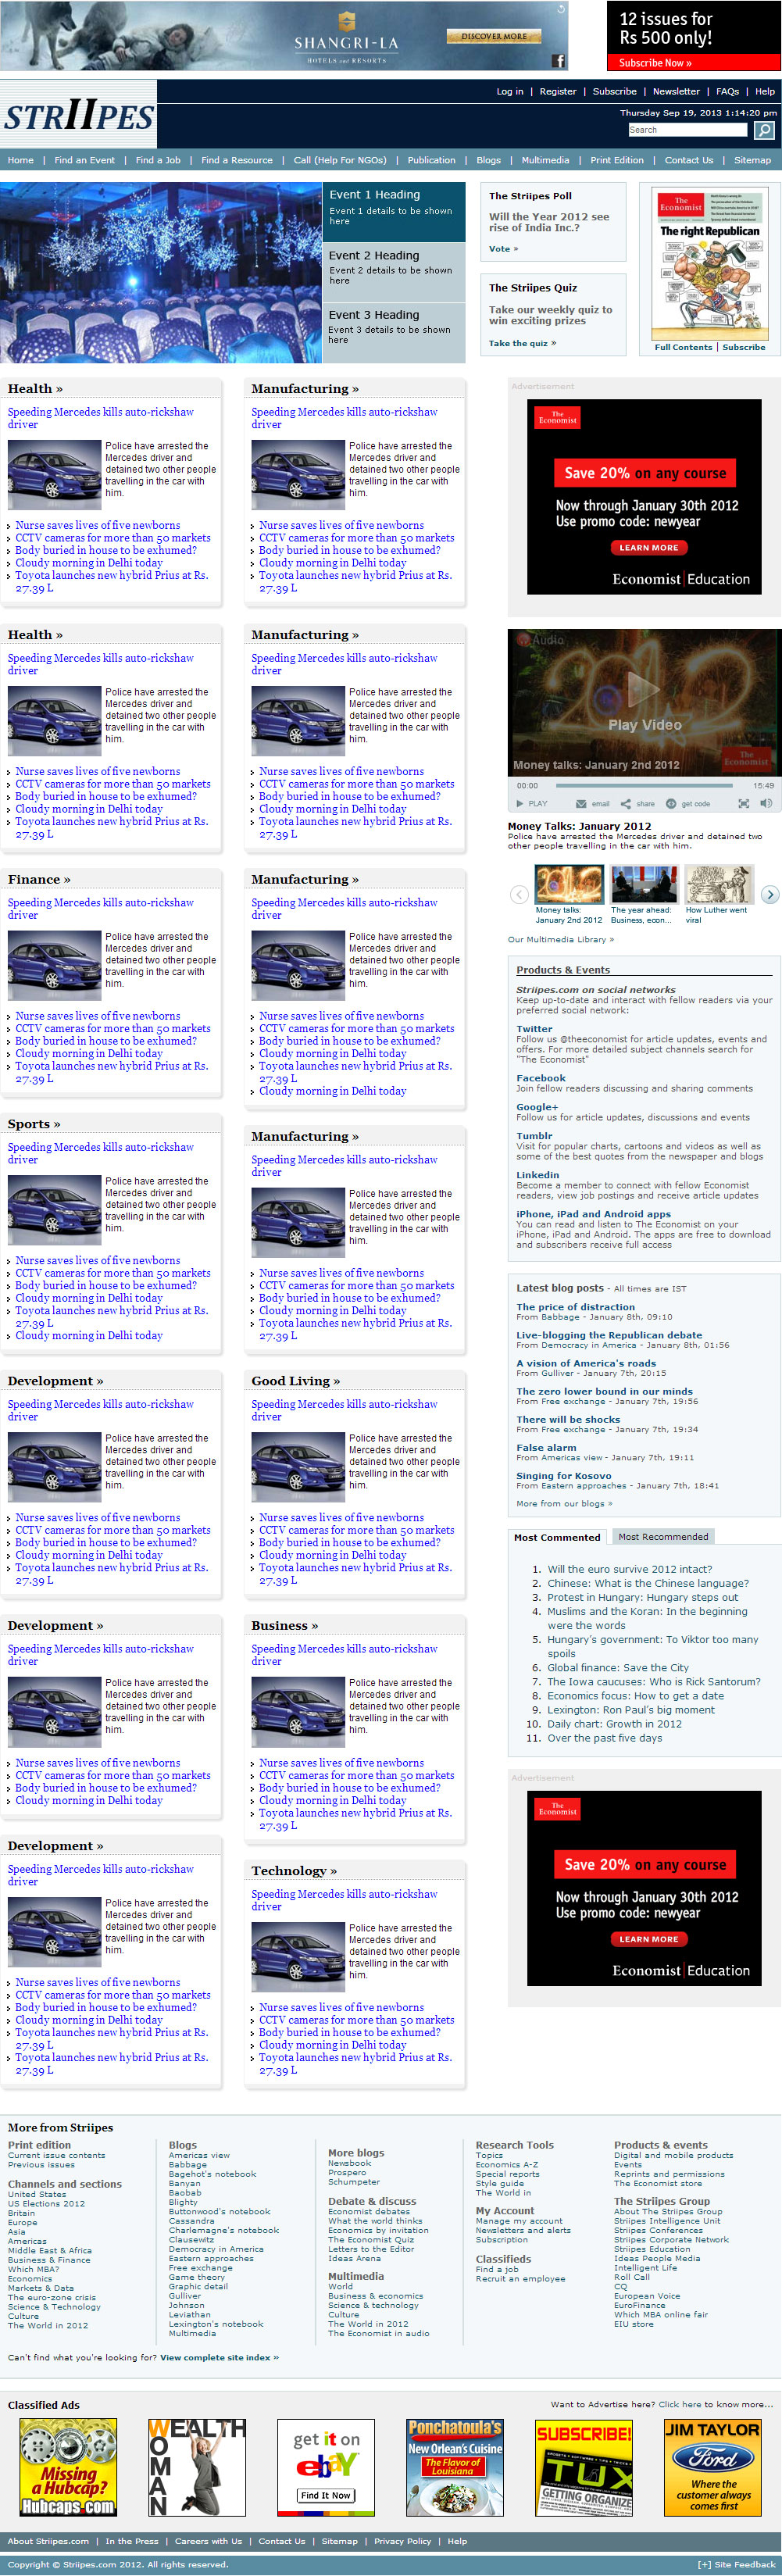Image resolution: width=782 pixels, height=2576 pixels.
Task: Click the share icon below the video
Action: pyautogui.click(x=626, y=803)
